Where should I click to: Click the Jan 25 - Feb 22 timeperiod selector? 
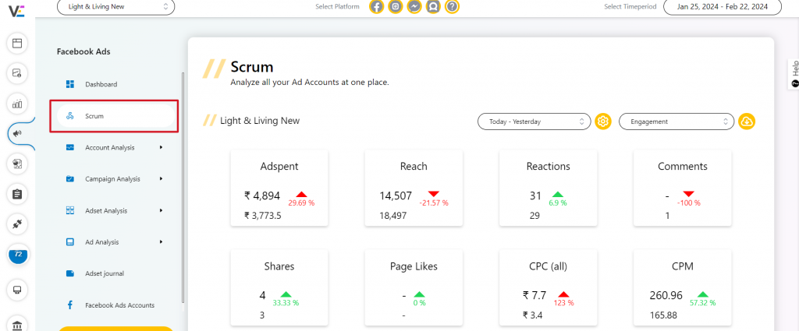click(x=723, y=7)
